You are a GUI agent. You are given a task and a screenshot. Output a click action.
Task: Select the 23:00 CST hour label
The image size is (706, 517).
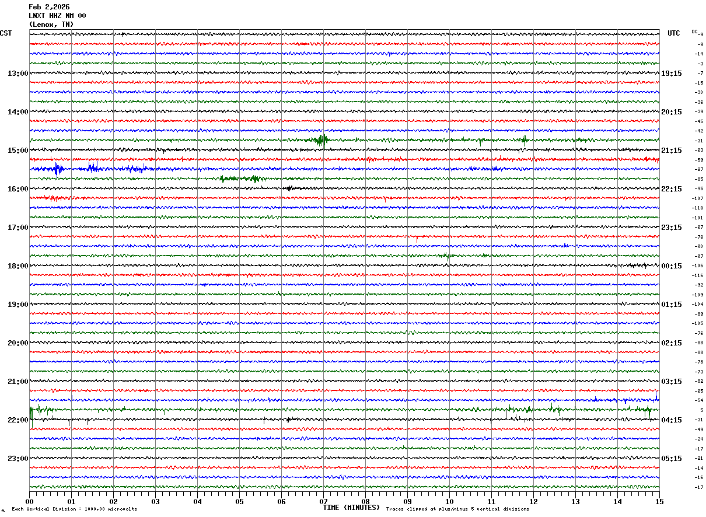18,459
